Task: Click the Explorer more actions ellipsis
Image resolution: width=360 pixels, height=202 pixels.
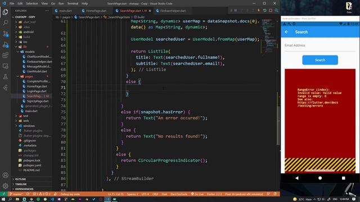Action: pyautogui.click(x=47, y=11)
